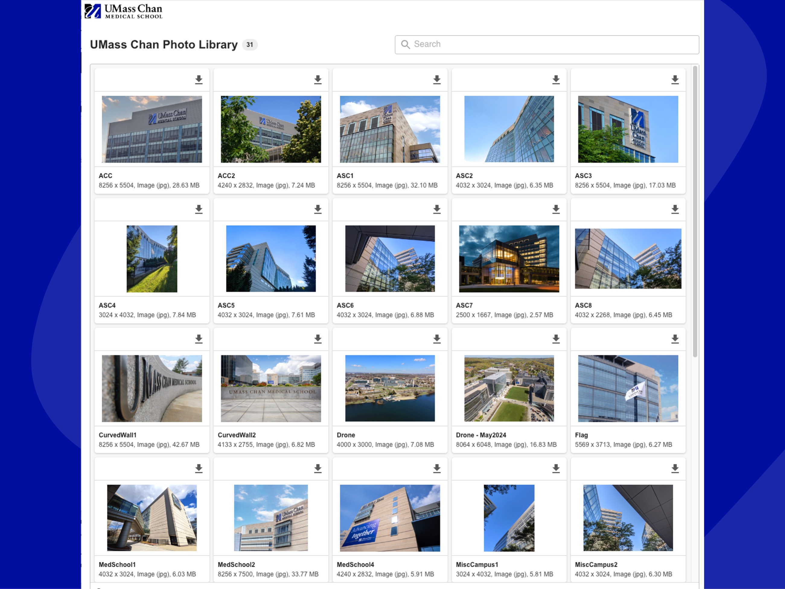The width and height of the screenshot is (785, 589).
Task: Download the ASC7 night photo
Action: click(556, 210)
